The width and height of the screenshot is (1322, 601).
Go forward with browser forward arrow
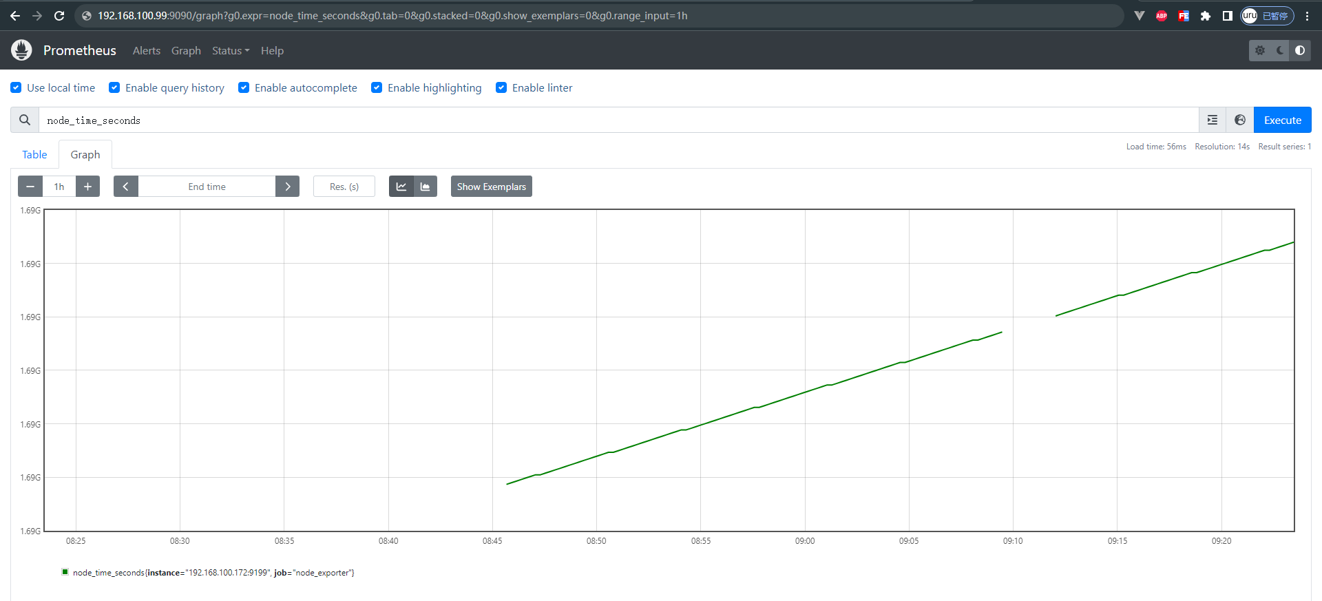37,15
